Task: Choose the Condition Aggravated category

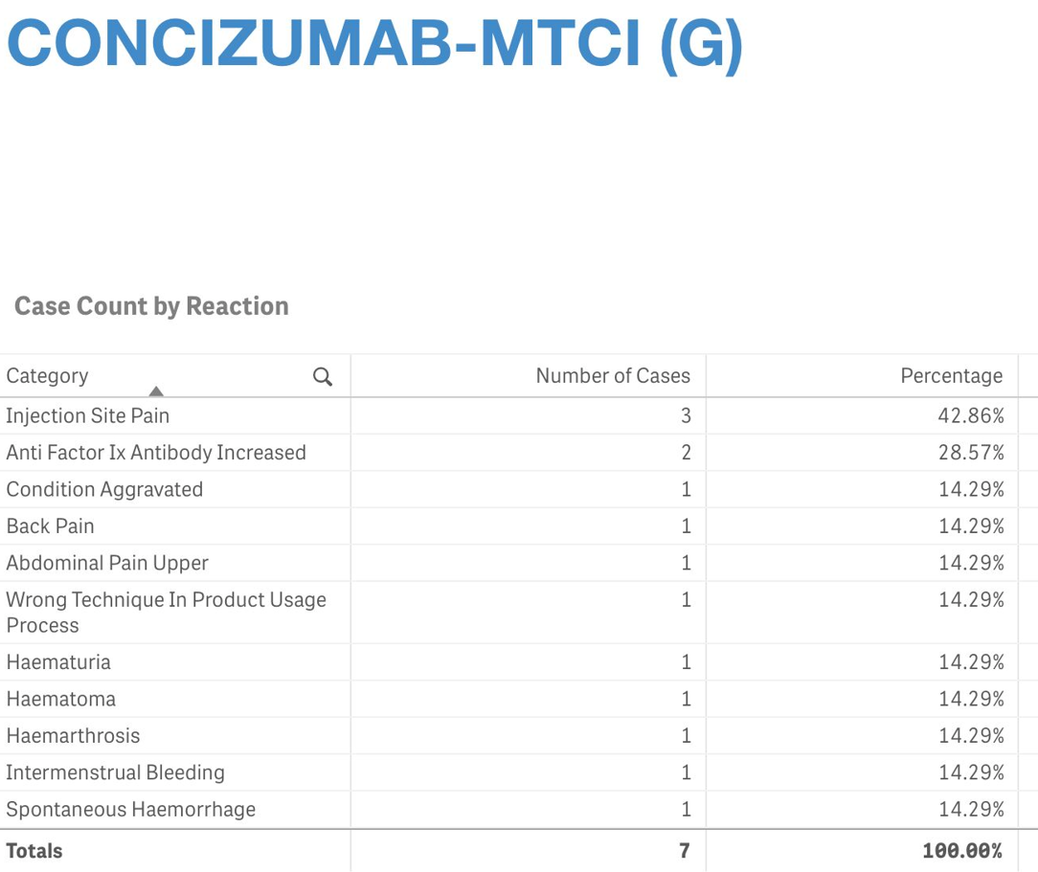Action: coord(104,489)
